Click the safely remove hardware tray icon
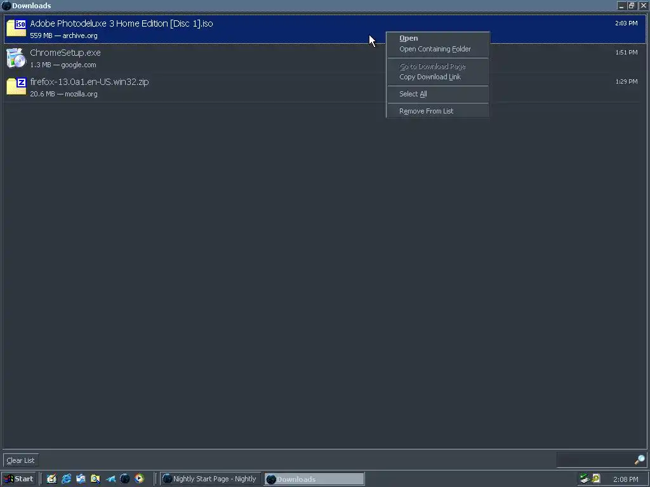 coord(585,479)
